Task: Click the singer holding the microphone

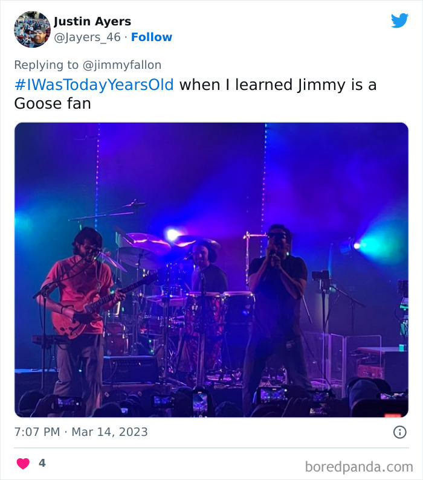Action: [277, 302]
